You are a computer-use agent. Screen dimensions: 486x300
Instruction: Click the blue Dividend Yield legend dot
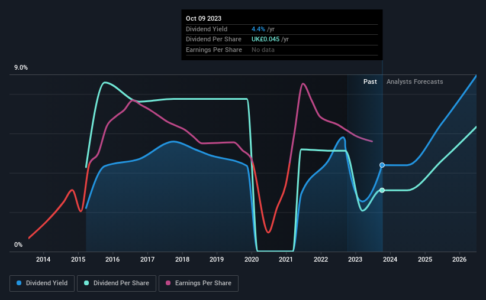(x=19, y=283)
